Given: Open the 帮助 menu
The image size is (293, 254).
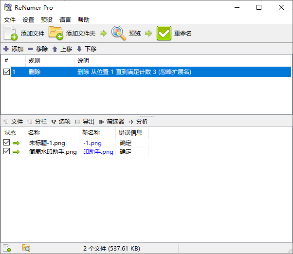Looking at the screenshot, I should (x=84, y=20).
